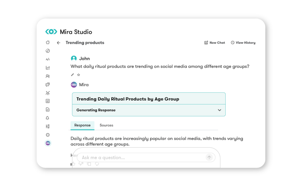Expand the Generating Response chevron
Screen dimensions: 302x188
[x=219, y=110]
